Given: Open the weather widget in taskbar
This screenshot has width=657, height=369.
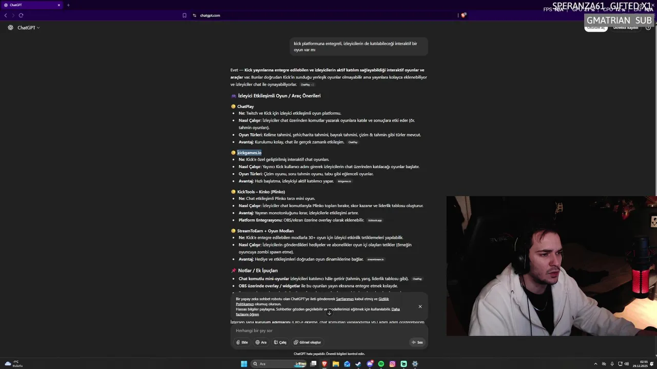Looking at the screenshot, I should pyautogui.click(x=14, y=364).
